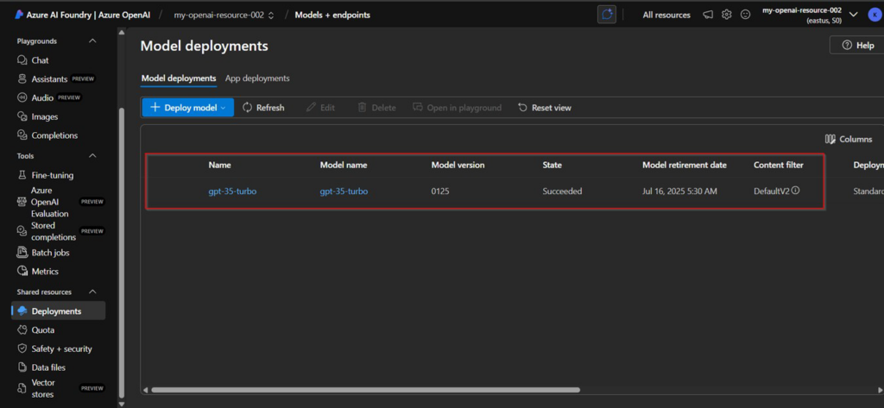Open the Help button
The width and height of the screenshot is (884, 408).
(x=857, y=45)
